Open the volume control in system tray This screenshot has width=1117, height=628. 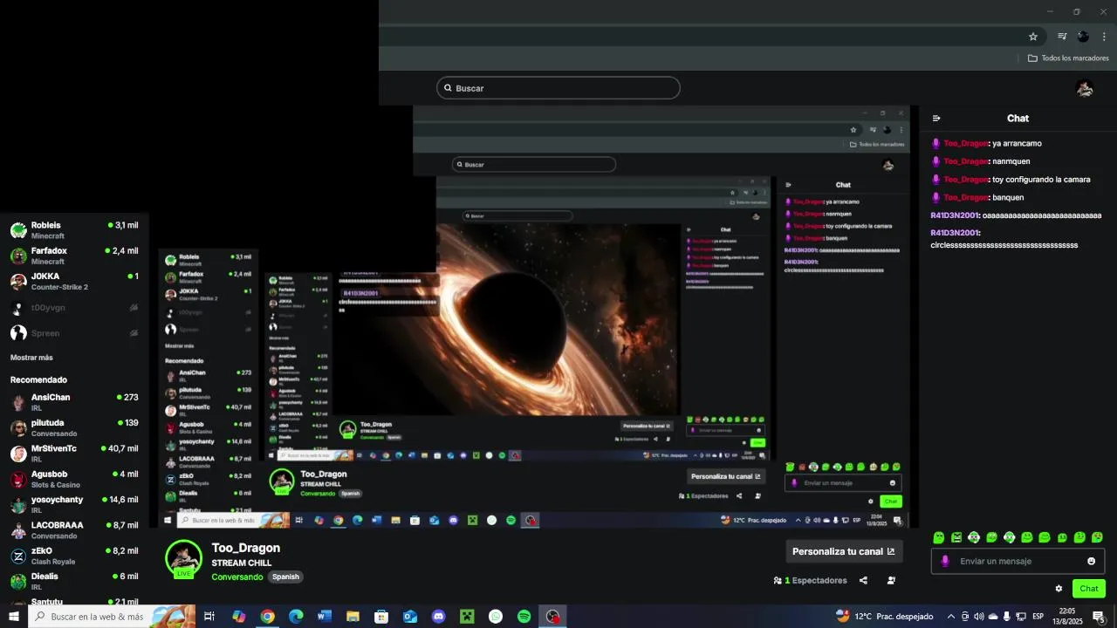978,617
